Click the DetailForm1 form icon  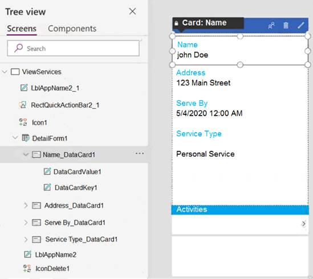click(26, 138)
